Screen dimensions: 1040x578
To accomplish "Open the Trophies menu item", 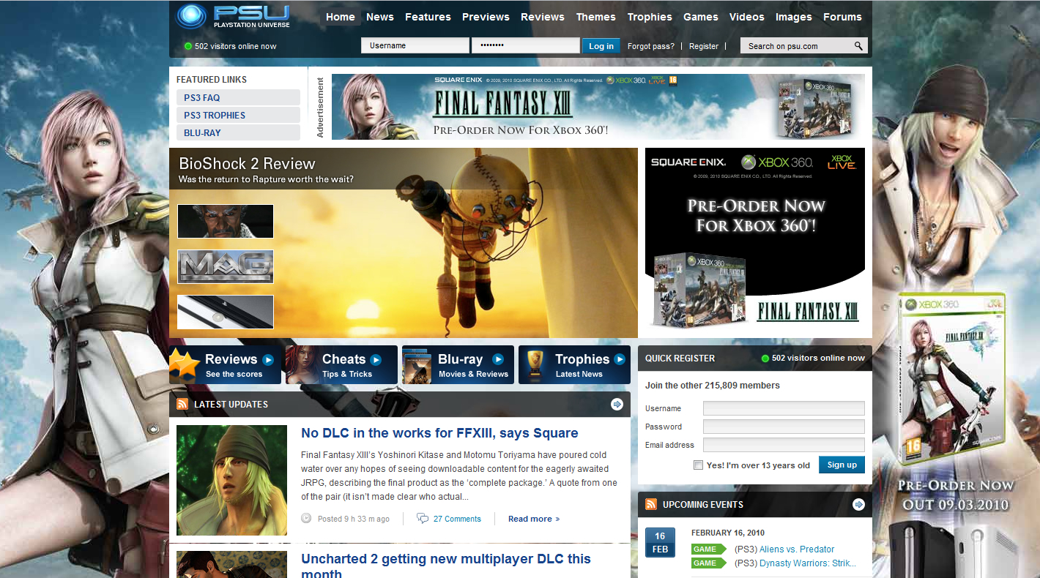I will click(x=650, y=17).
